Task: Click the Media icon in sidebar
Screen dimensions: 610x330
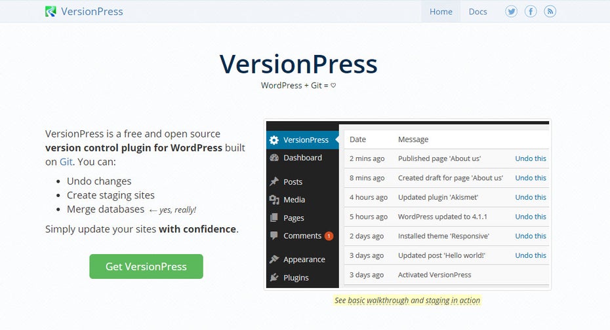Action: click(x=274, y=200)
